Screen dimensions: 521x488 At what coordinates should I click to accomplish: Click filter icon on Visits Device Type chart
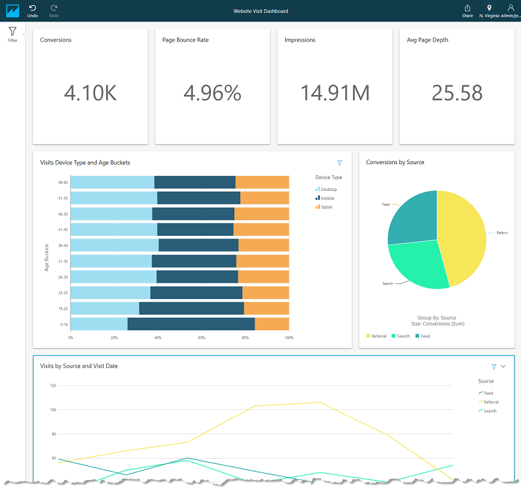tap(339, 163)
